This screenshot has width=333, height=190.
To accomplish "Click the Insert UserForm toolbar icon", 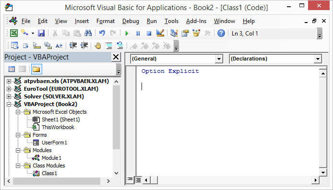I will (x=24, y=33).
